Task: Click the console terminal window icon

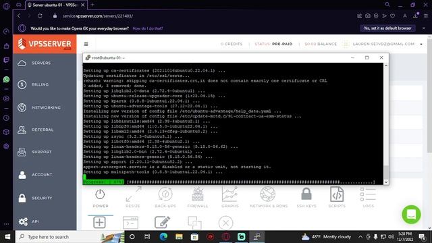Action: (130, 223)
